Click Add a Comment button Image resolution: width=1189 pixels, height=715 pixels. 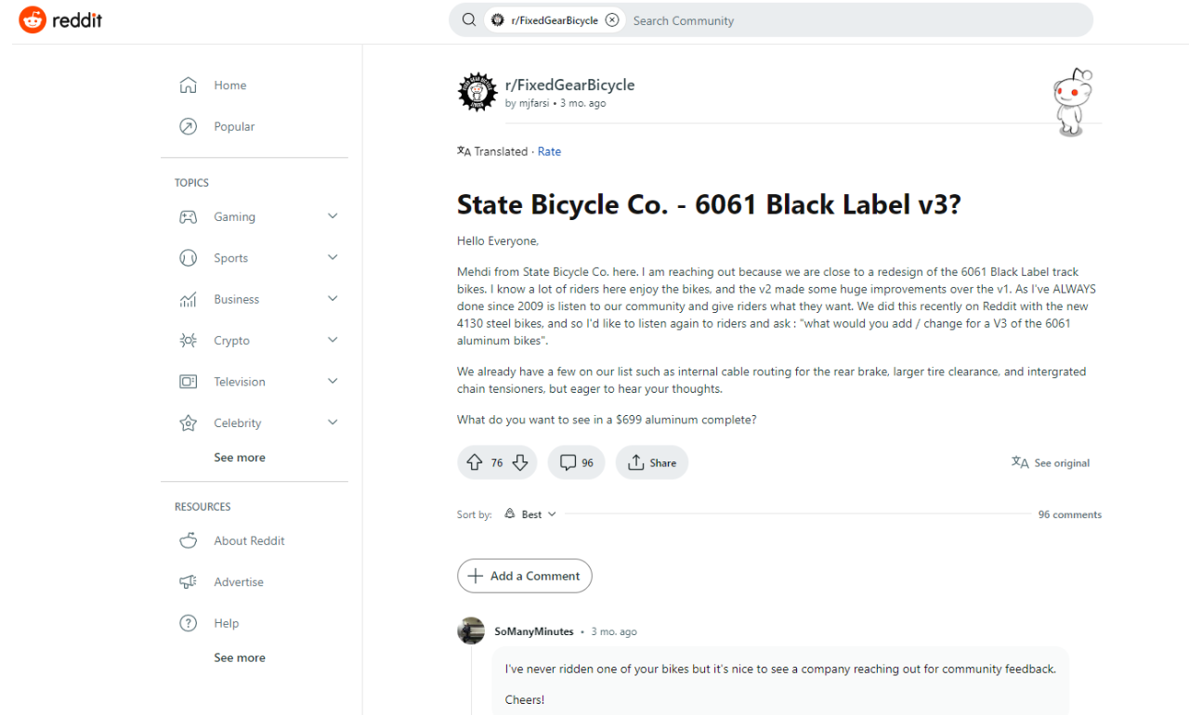(x=524, y=576)
